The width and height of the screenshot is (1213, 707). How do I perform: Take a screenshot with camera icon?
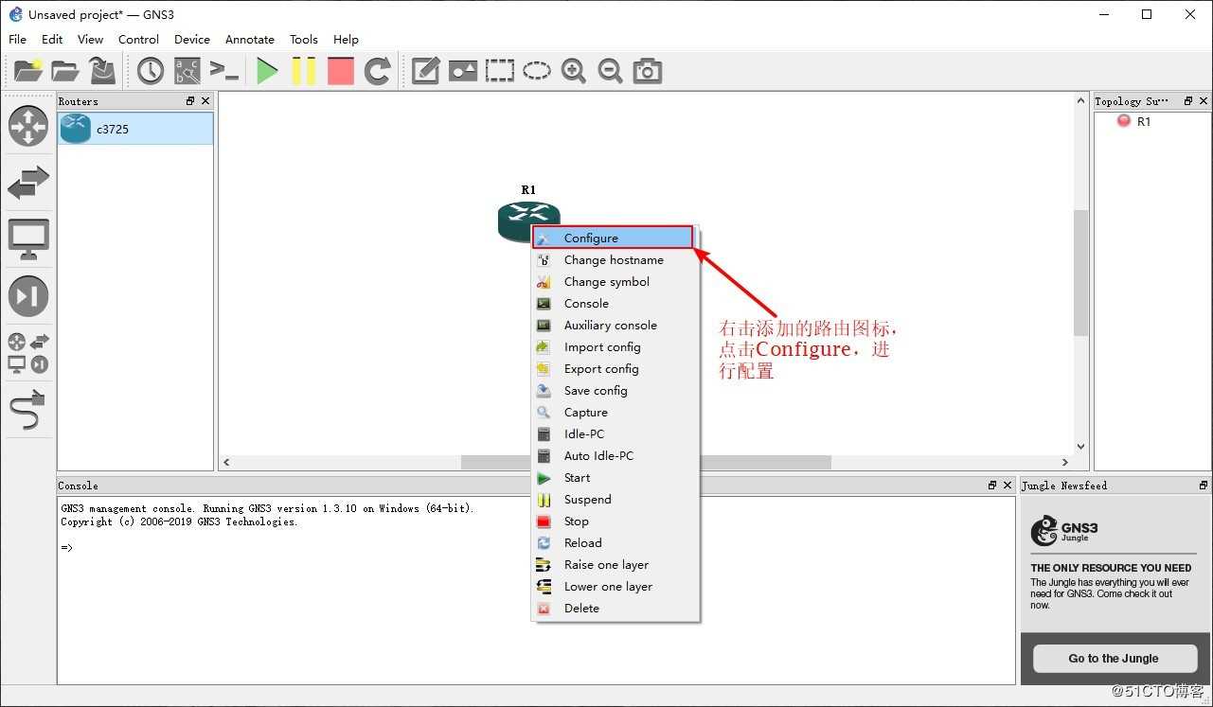pyautogui.click(x=647, y=71)
